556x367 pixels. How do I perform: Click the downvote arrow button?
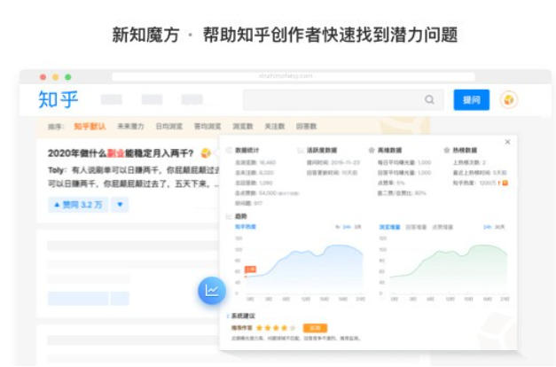point(120,205)
